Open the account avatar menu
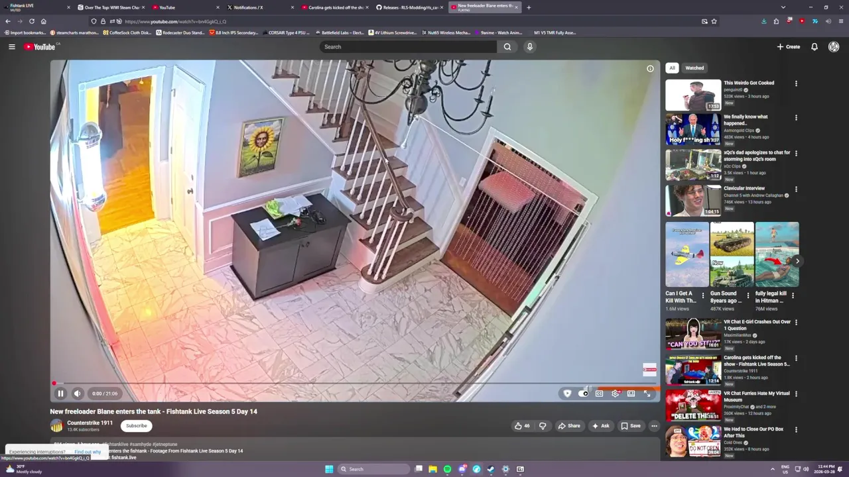This screenshot has width=849, height=477. point(834,46)
